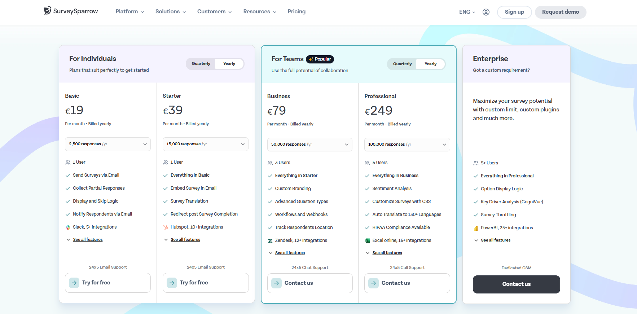The height and width of the screenshot is (314, 637).
Task: Click the SurveySparrow logo
Action: click(x=71, y=11)
